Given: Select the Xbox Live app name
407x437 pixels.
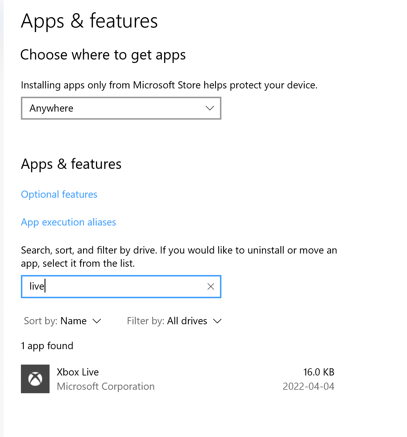Looking at the screenshot, I should pos(78,372).
